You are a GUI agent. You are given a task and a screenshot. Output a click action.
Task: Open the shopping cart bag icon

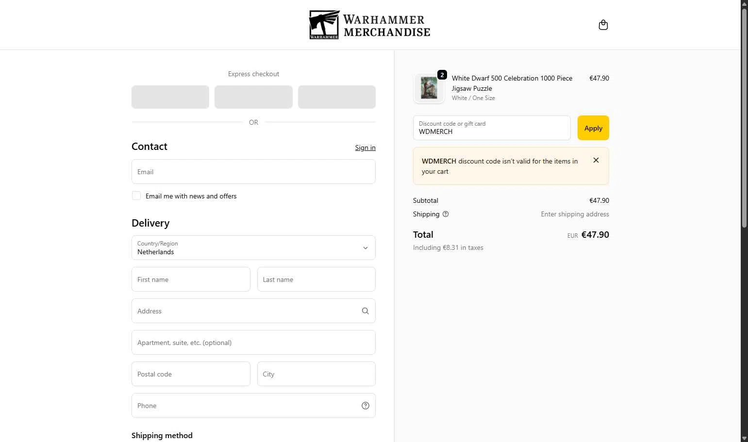click(x=603, y=25)
